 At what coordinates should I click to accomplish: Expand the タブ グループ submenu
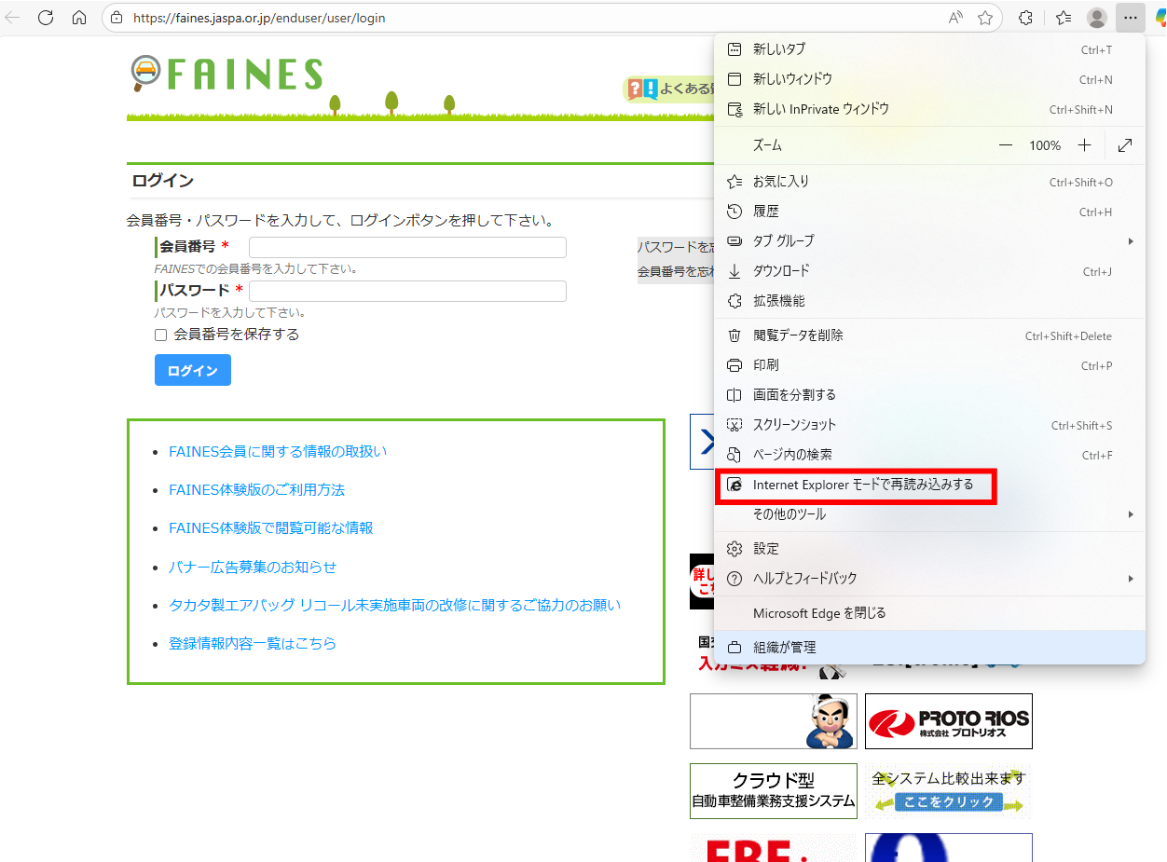[x=929, y=241]
